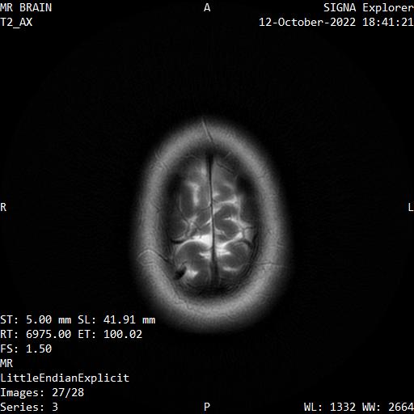Click the 'WL: 1332' window level value
This screenshot has width=414, height=414.
pyautogui.click(x=330, y=407)
